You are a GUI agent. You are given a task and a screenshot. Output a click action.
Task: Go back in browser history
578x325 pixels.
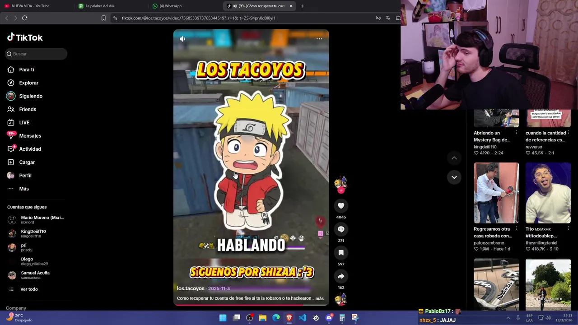pos(6,18)
